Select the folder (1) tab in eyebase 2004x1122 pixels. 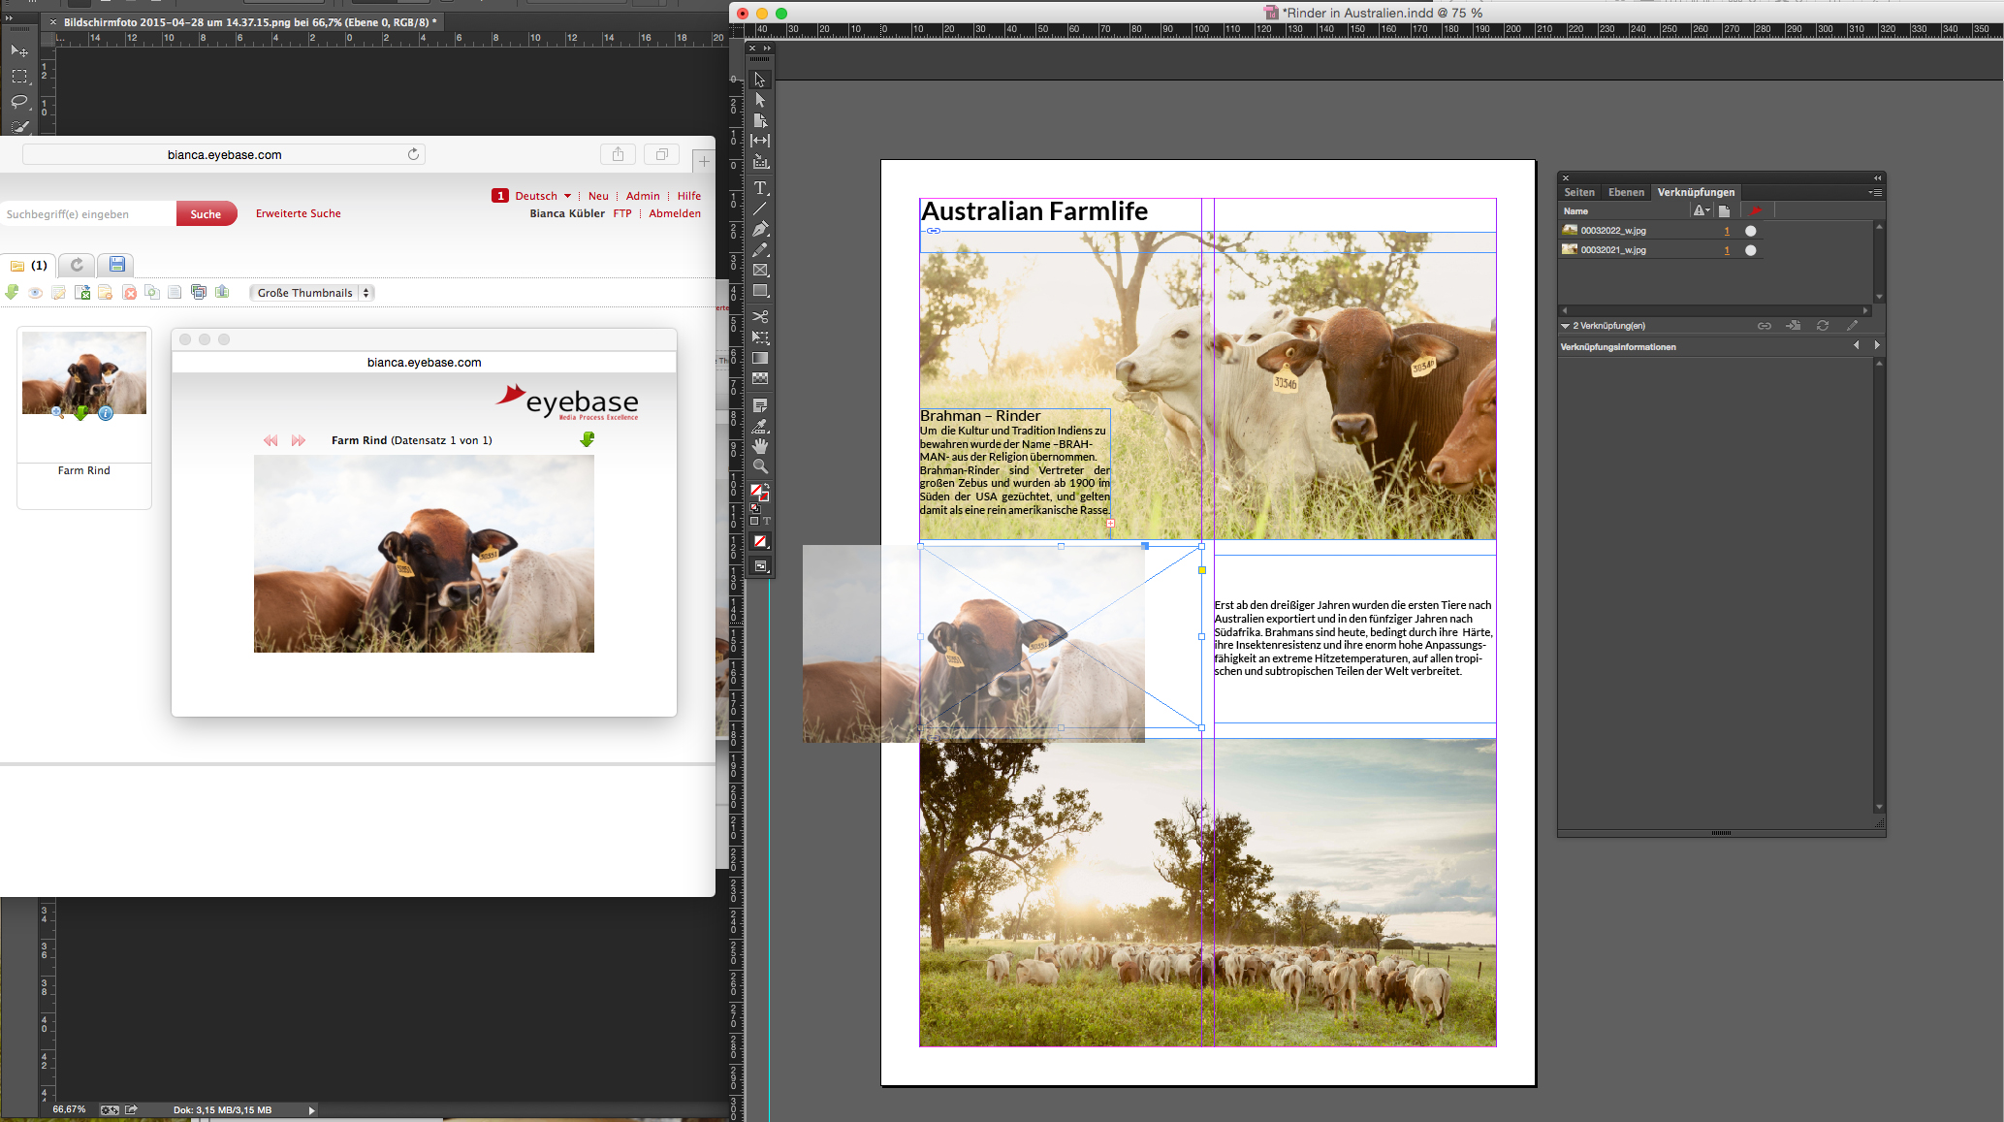click(x=29, y=265)
